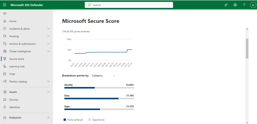Click the Endpoints section icon

click(5, 118)
